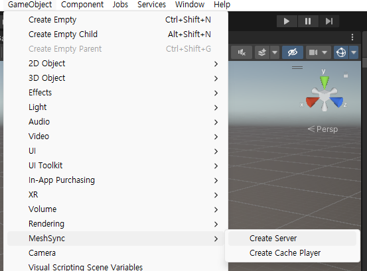Click the blue Z axis cone of the gizmo
367x271 pixels.
337,102
